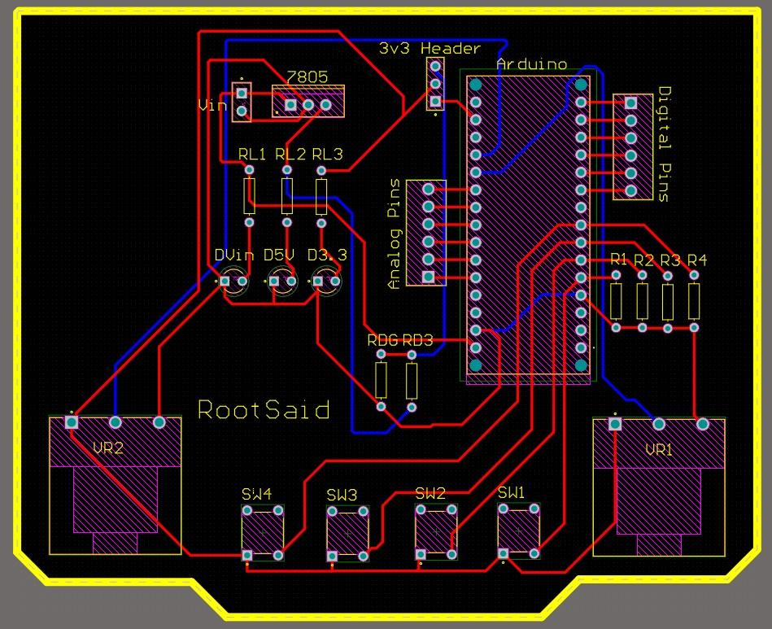Select the RDG resistor footprint
This screenshot has width=772, height=629.
381,380
